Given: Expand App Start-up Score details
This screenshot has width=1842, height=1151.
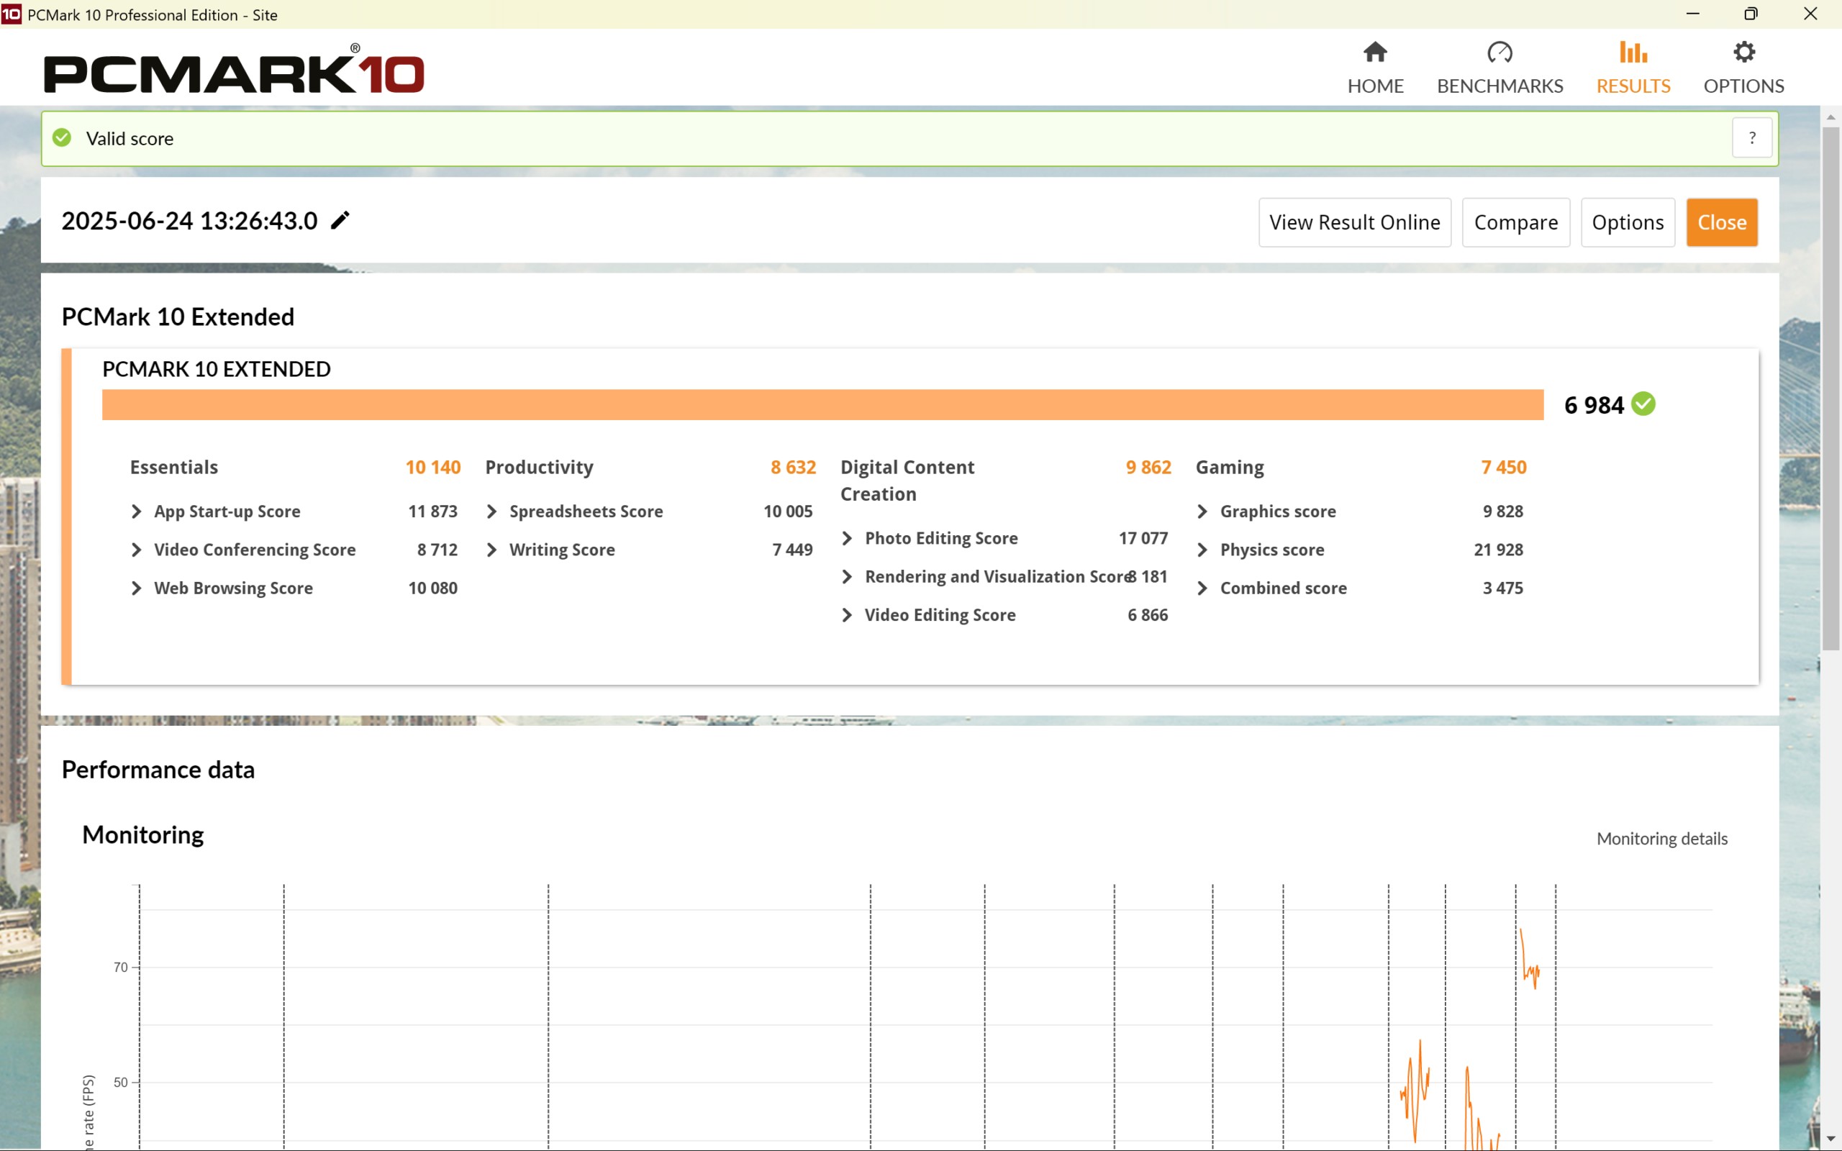Looking at the screenshot, I should pos(136,511).
